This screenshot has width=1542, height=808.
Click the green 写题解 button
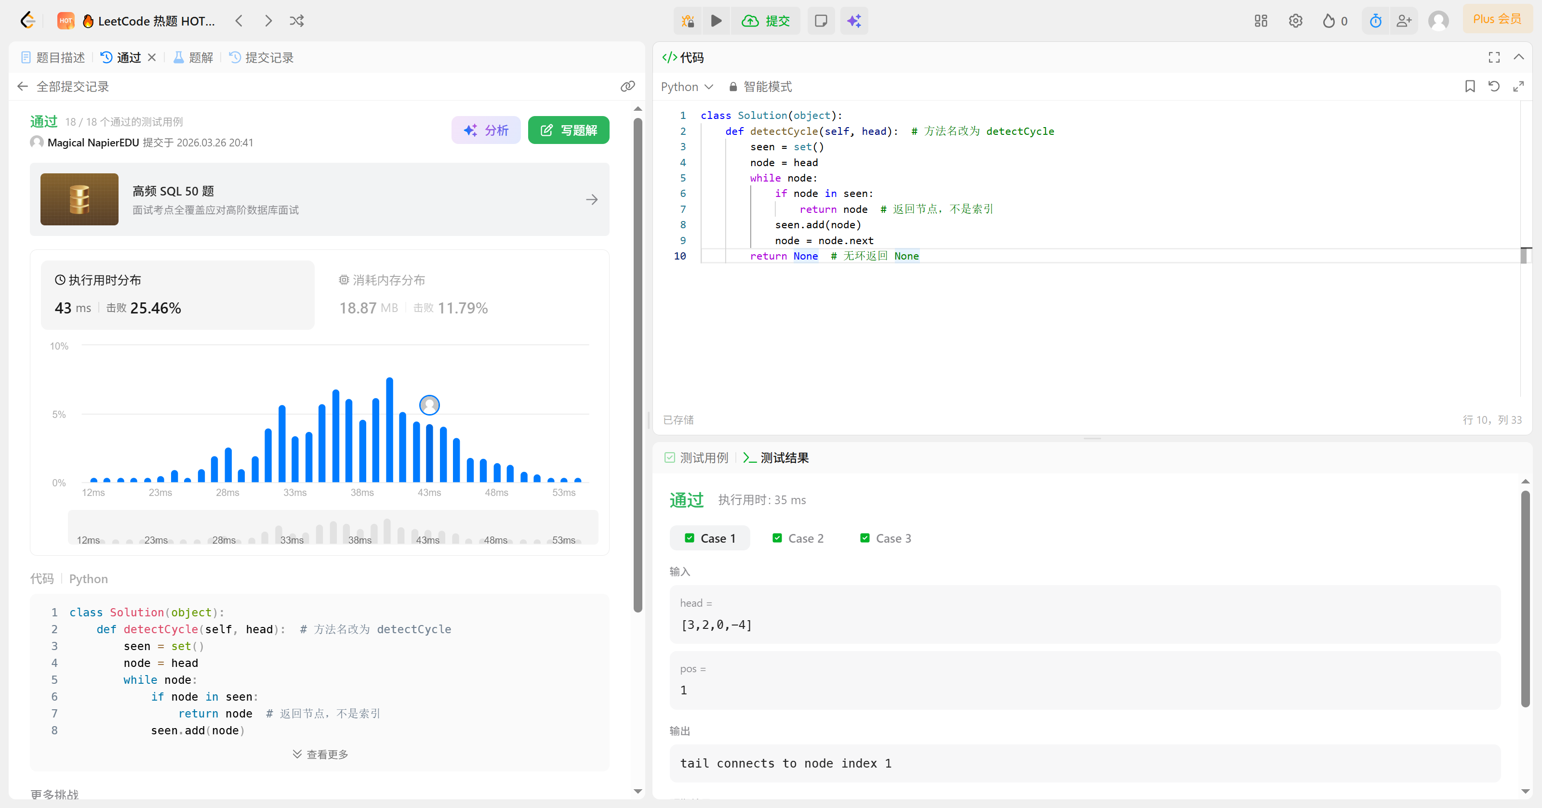pos(568,130)
